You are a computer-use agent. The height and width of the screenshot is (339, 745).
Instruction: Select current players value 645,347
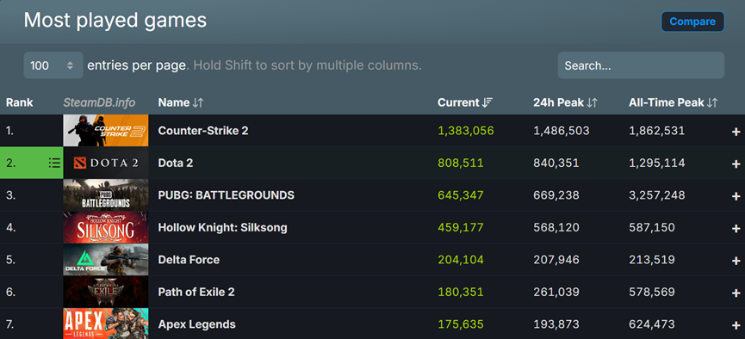461,195
